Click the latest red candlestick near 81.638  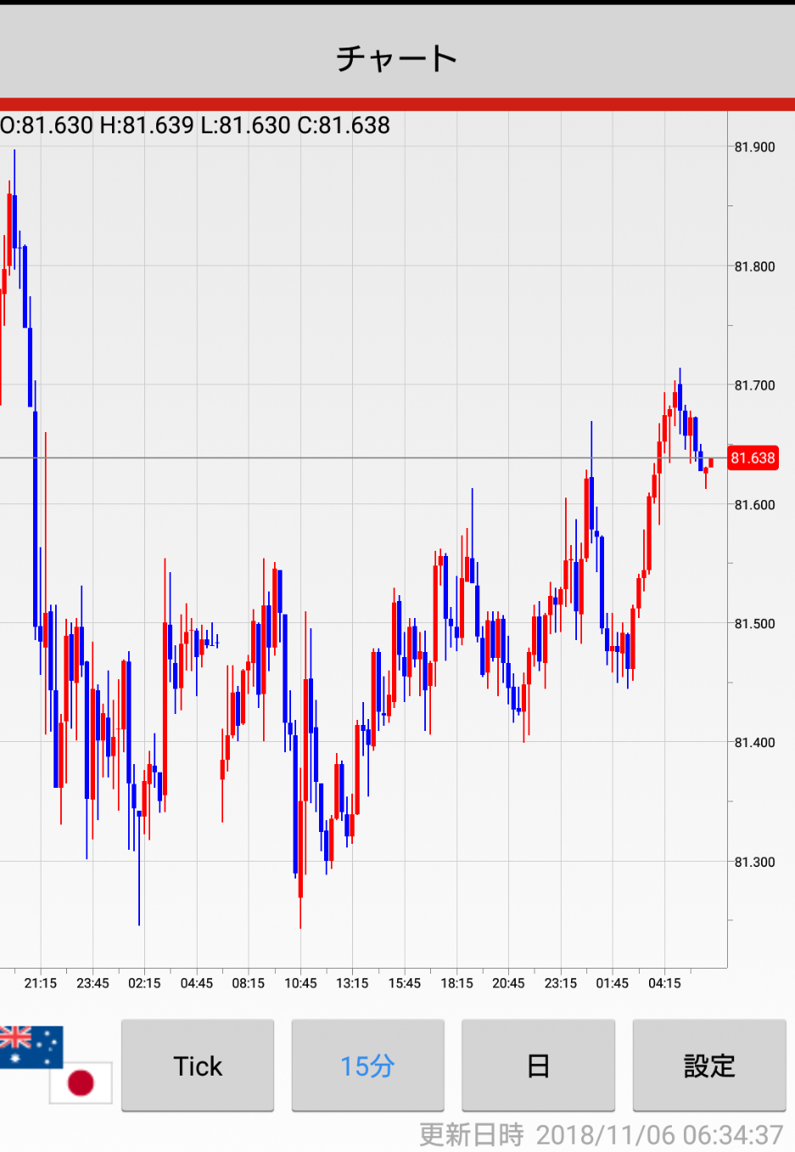pyautogui.click(x=711, y=463)
